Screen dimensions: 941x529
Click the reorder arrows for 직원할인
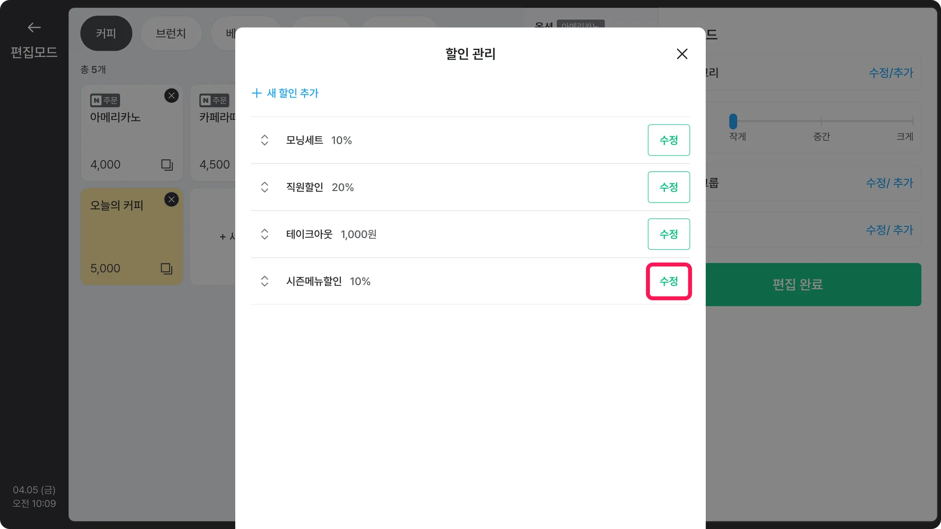pyautogui.click(x=264, y=187)
